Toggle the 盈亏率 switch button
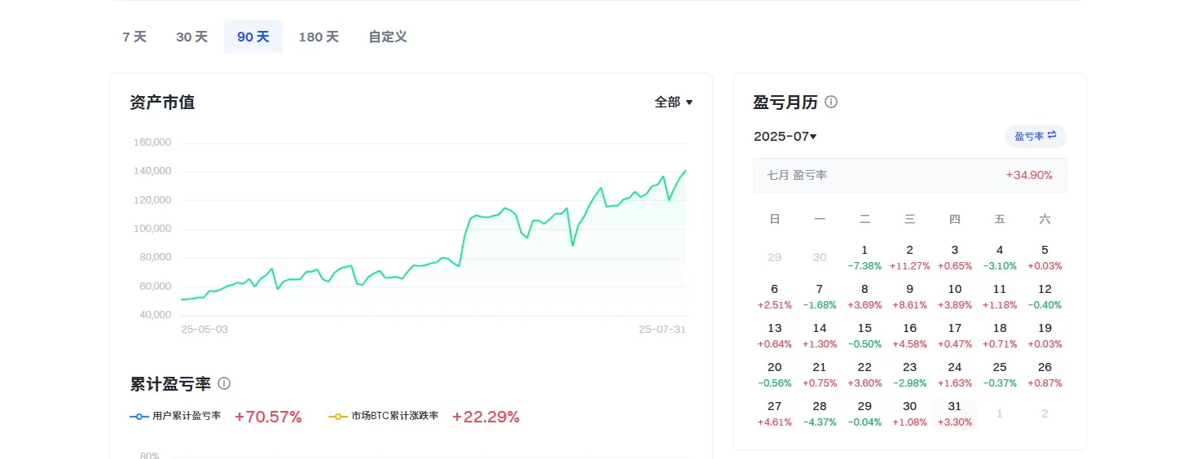Image resolution: width=1192 pixels, height=459 pixels. click(1035, 137)
